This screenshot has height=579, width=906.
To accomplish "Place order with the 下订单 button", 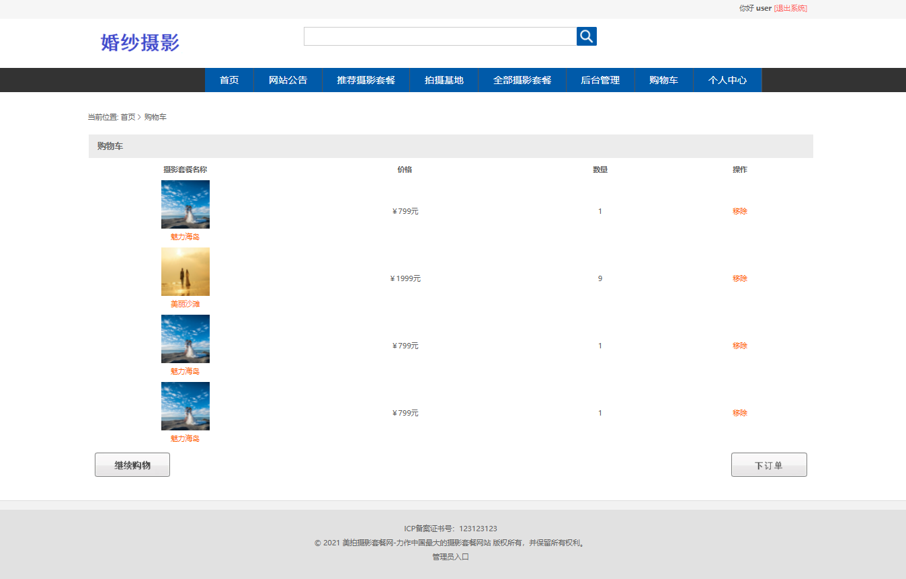I will point(768,464).
